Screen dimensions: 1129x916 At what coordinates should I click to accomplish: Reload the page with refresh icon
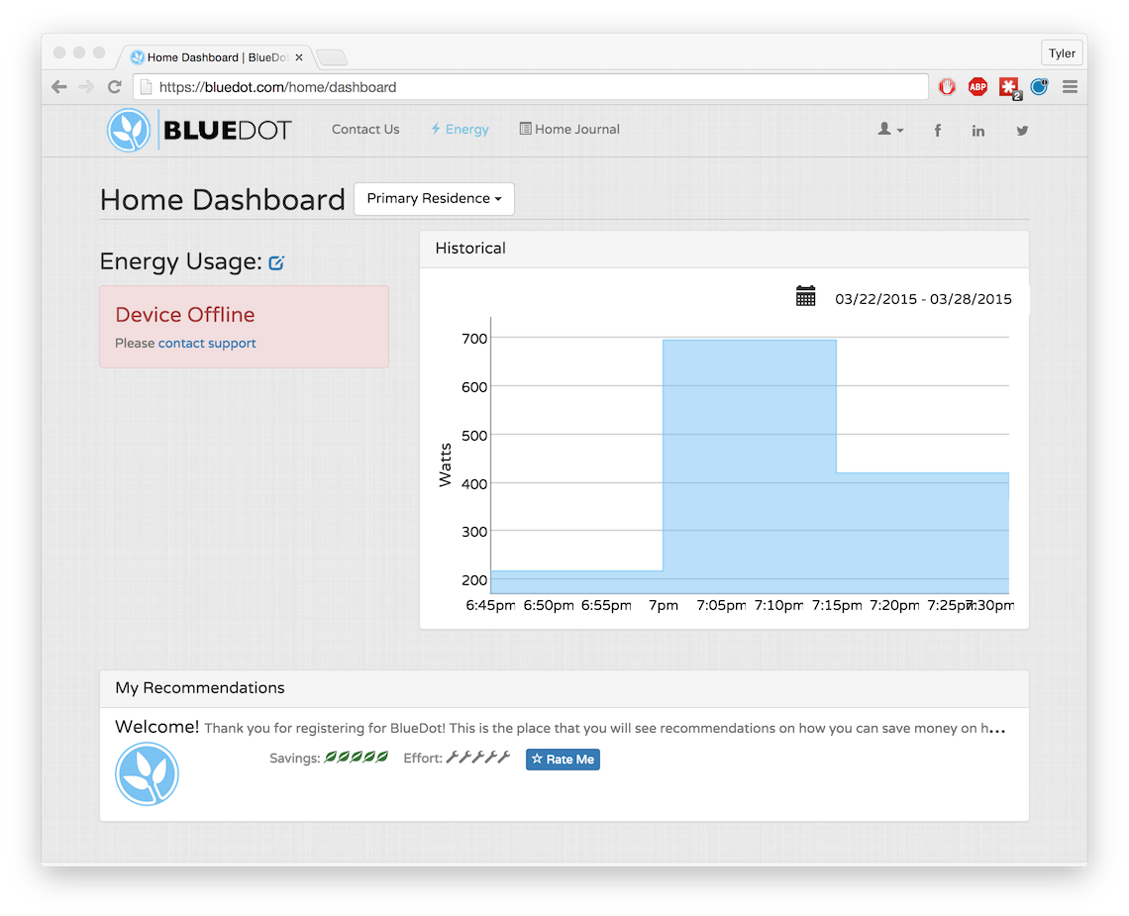coord(115,87)
